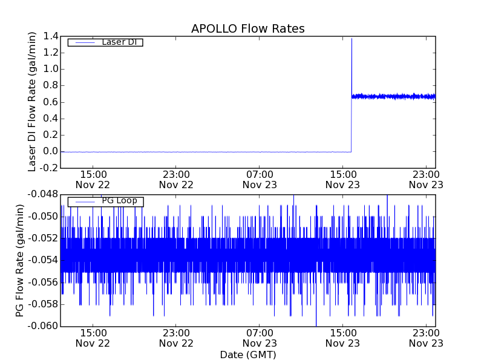Click the Laser DI Flow Rate y-axis label
Screen dimensions: 484x363
(x=33, y=102)
